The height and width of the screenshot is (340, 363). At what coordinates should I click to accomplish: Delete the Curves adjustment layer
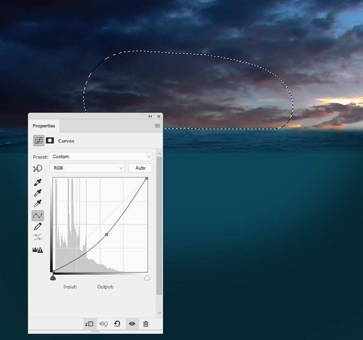pos(146,324)
